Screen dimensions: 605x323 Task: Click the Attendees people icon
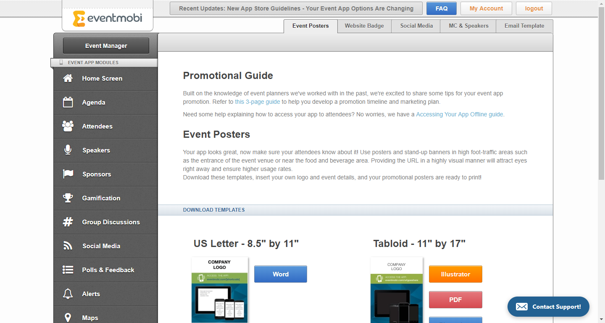68,126
